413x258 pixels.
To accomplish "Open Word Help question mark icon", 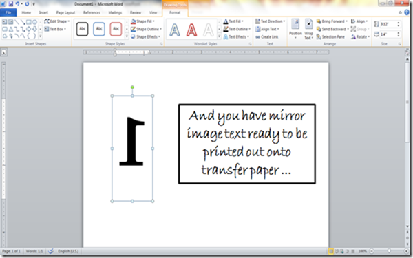I will pyautogui.click(x=407, y=12).
